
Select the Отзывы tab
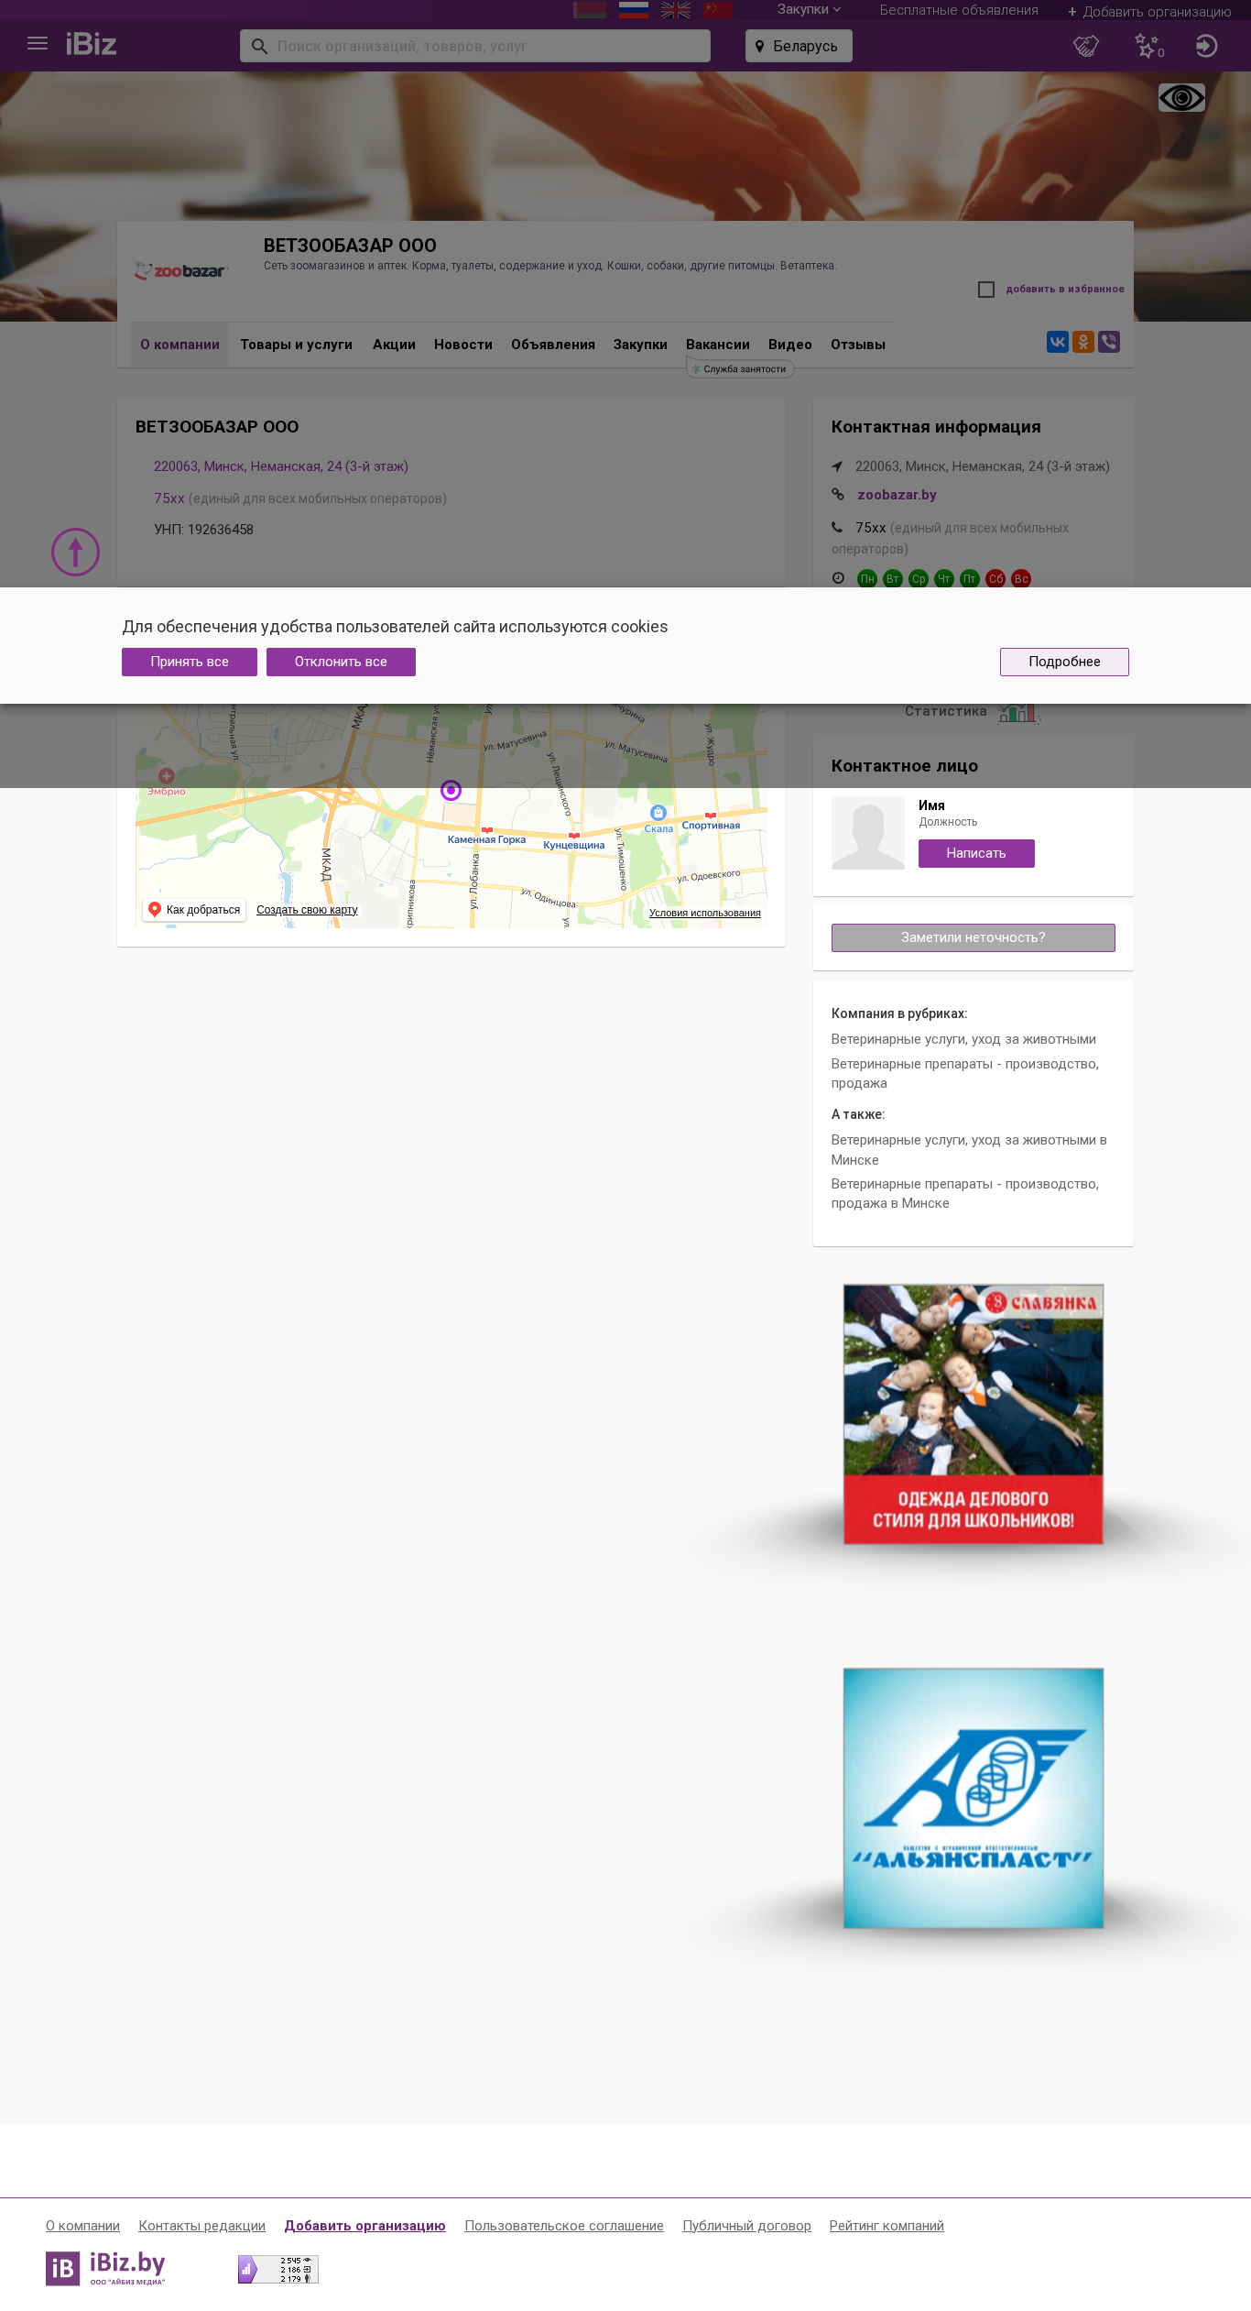click(858, 345)
